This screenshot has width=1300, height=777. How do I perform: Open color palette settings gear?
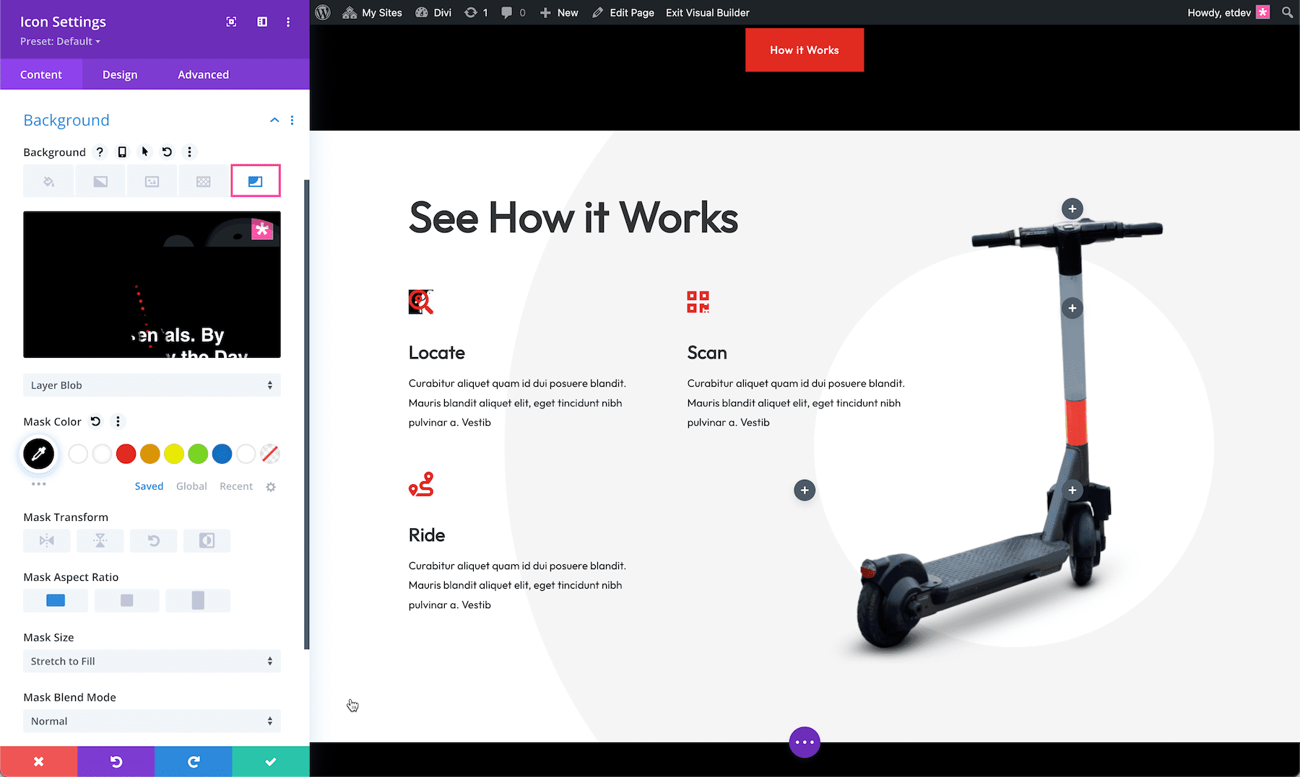click(271, 487)
